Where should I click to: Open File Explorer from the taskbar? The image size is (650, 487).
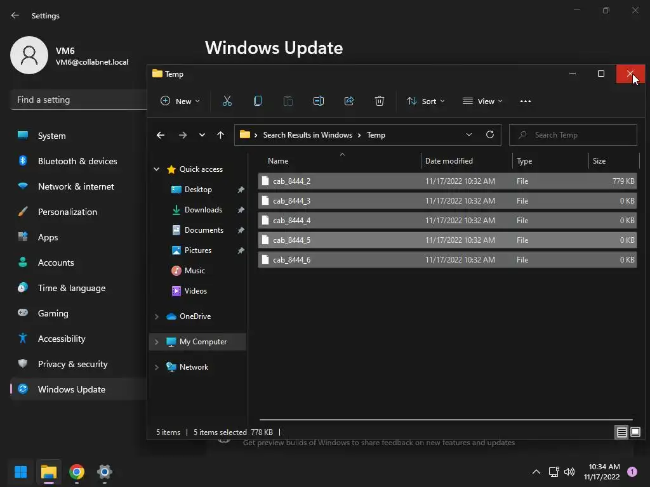[48, 472]
